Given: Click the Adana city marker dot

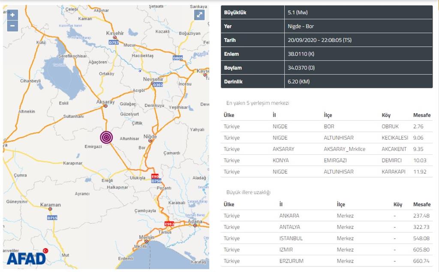Looking at the screenshot, I should tap(195, 225).
